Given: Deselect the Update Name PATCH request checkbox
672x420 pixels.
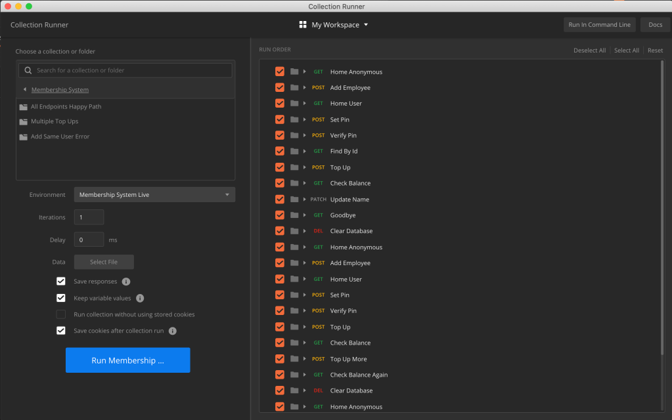Looking at the screenshot, I should pos(280,199).
